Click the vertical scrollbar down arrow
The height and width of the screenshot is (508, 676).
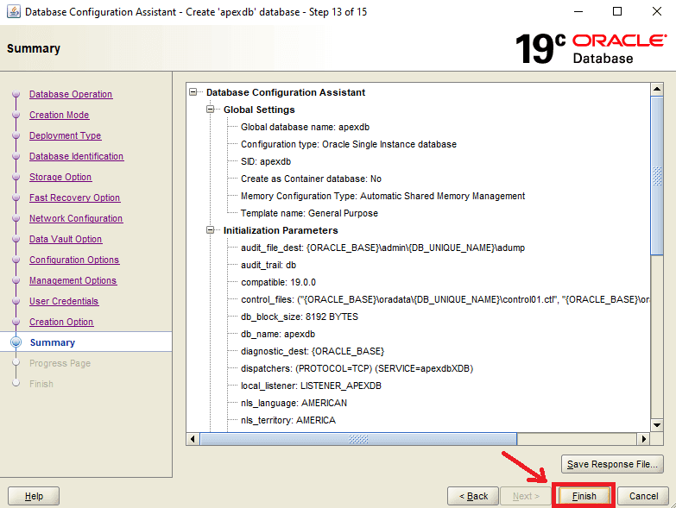click(657, 425)
